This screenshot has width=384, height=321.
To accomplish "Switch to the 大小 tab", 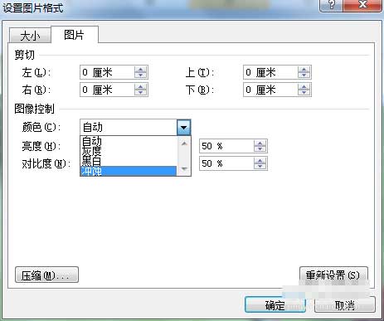I will (x=30, y=36).
